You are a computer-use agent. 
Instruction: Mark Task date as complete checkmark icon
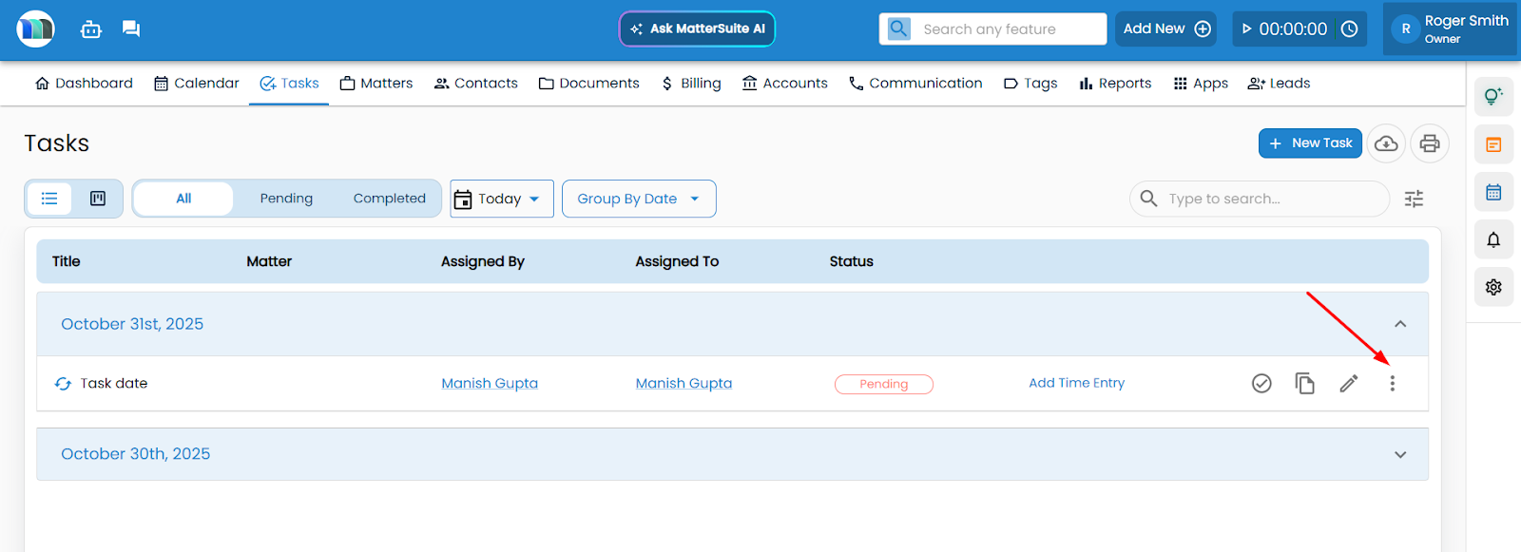1261,383
